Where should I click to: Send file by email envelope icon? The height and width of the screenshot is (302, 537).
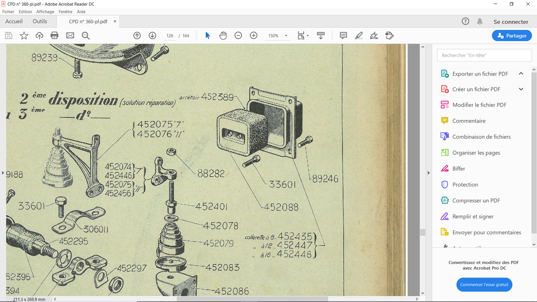pos(70,36)
